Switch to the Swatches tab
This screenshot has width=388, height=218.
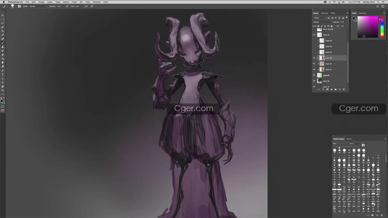362,13
